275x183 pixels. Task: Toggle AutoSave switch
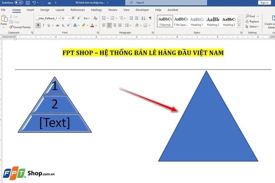[19, 3]
